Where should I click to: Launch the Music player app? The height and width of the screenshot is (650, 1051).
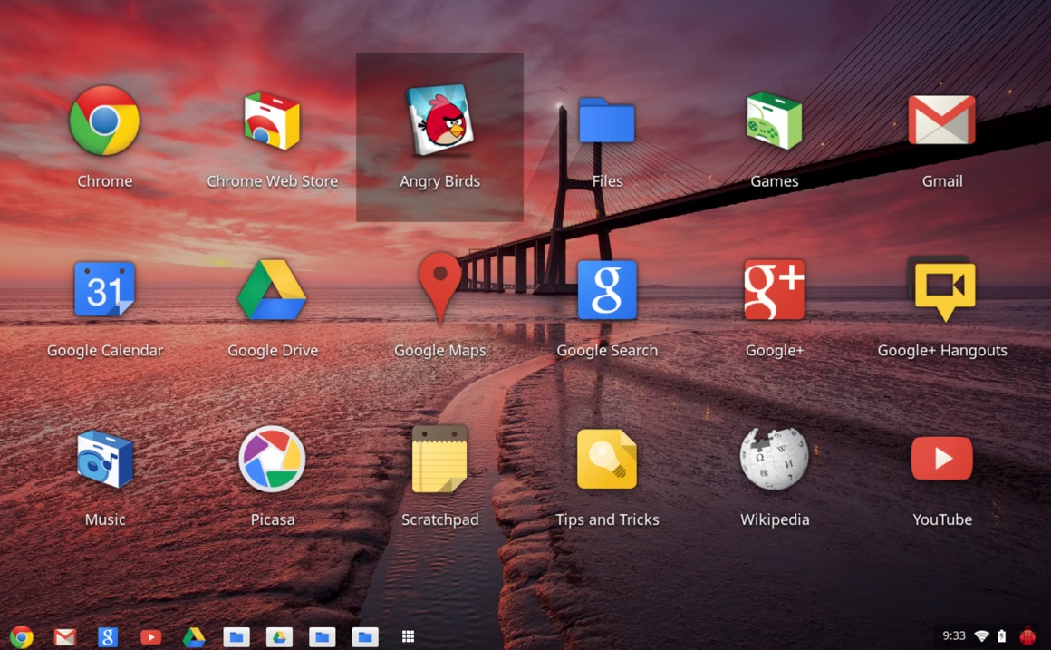(x=104, y=460)
